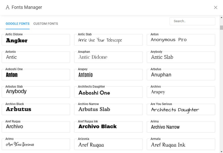
Task: Choose the Annie Use Your Telescope preview
Action: [x=100, y=40]
